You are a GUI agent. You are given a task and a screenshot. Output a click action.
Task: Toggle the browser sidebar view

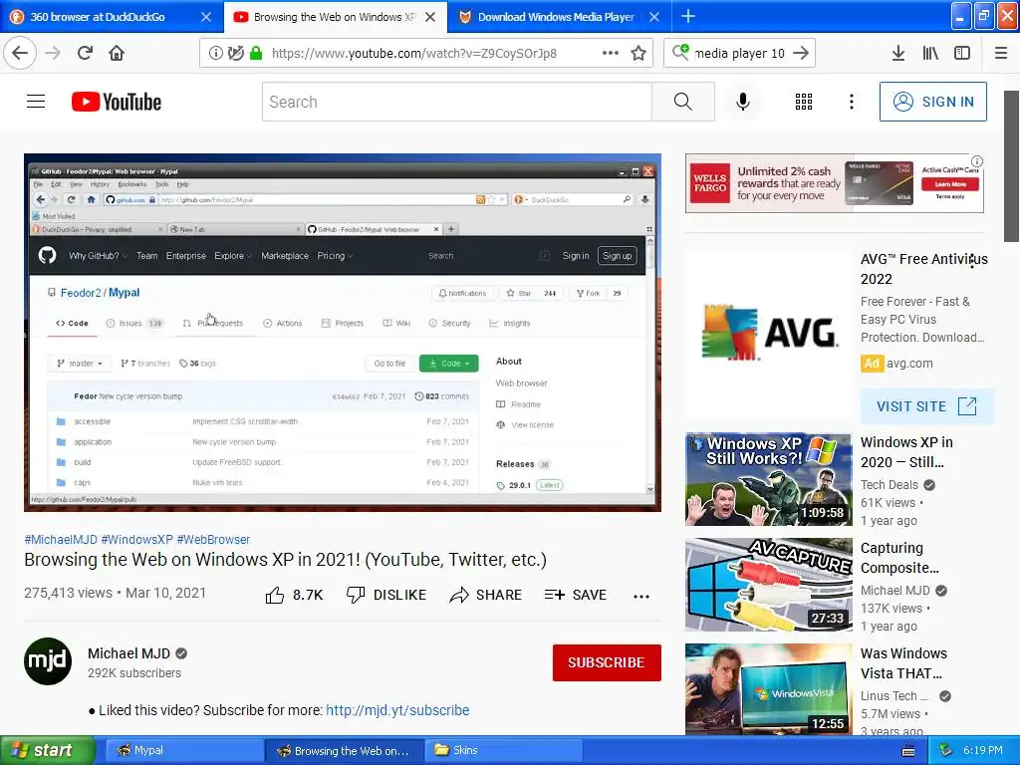[962, 53]
